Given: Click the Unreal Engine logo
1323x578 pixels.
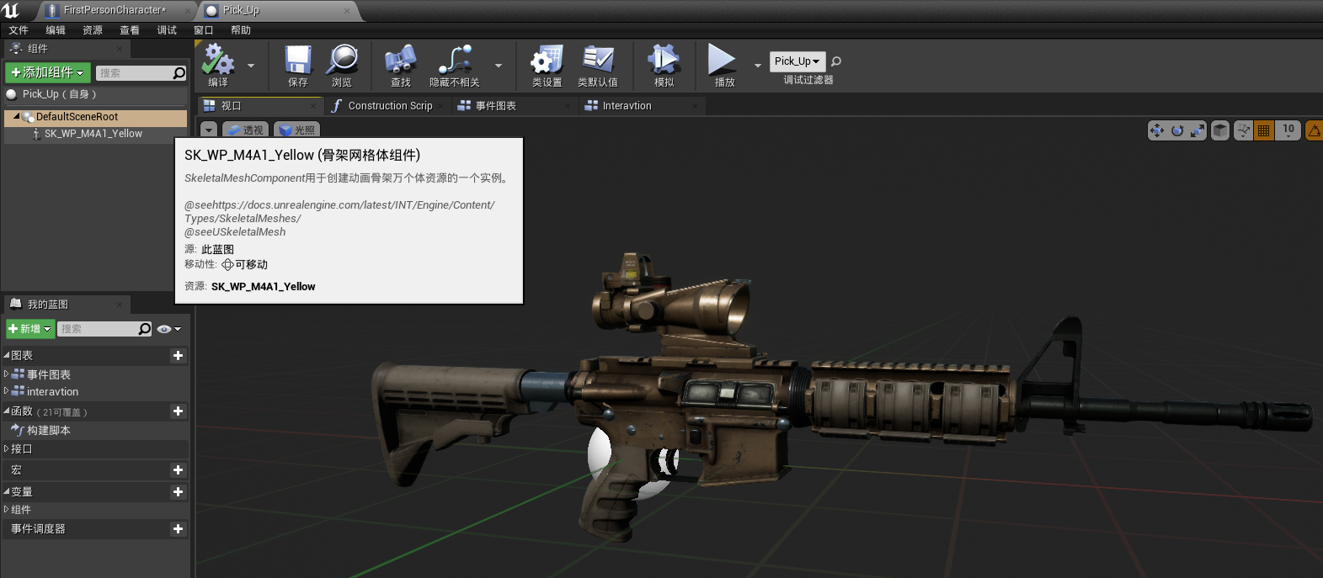Looking at the screenshot, I should point(12,10).
